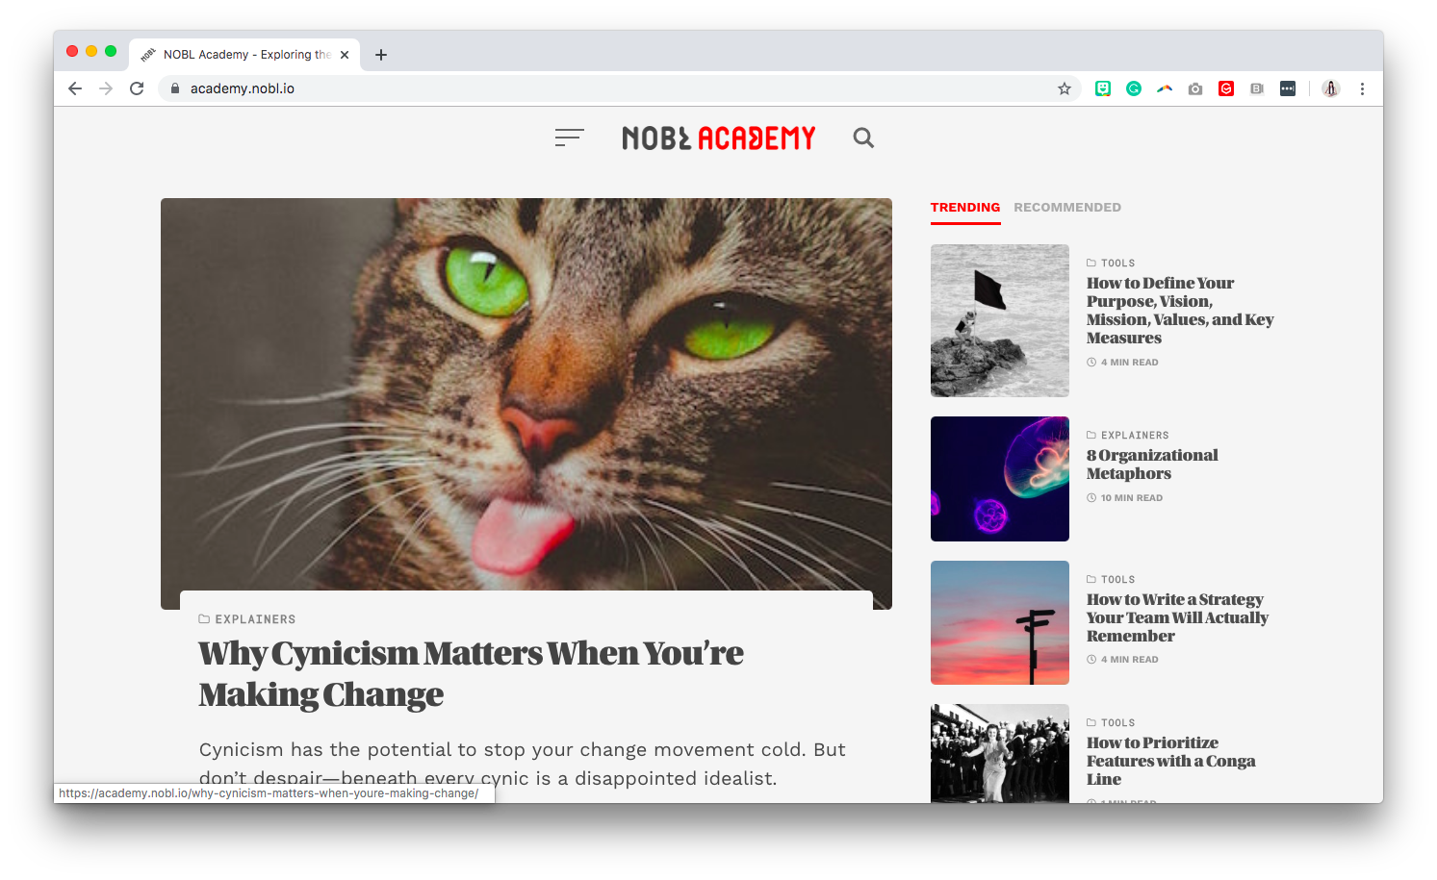Click the black flag on rocks thumbnail

coord(1000,320)
